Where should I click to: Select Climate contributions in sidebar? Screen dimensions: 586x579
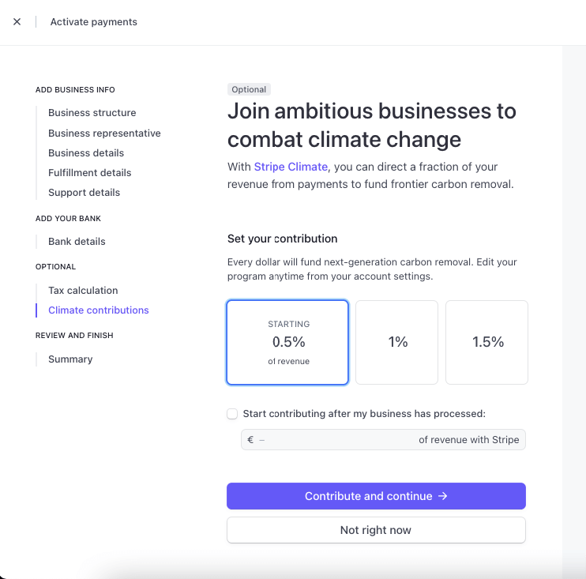click(x=99, y=310)
